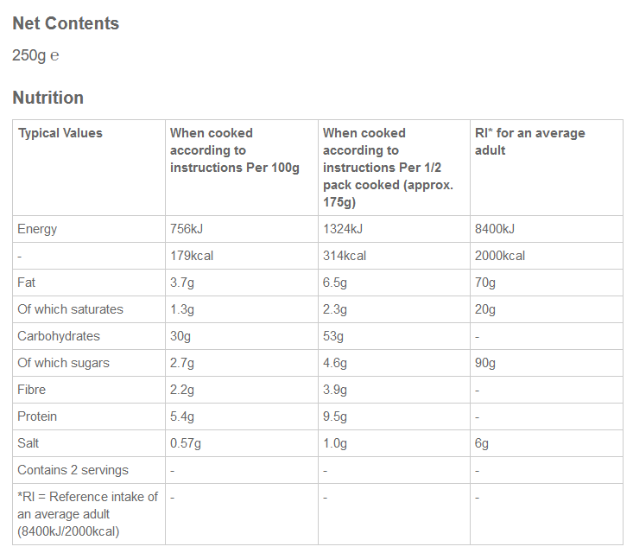Image resolution: width=633 pixels, height=553 pixels.
Task: Select the Carbohydrates row label
Action: [59, 336]
